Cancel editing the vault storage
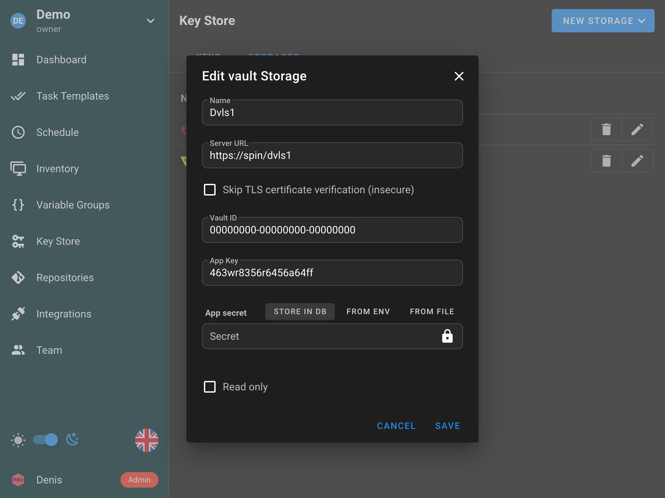The height and width of the screenshot is (498, 665). coord(396,426)
